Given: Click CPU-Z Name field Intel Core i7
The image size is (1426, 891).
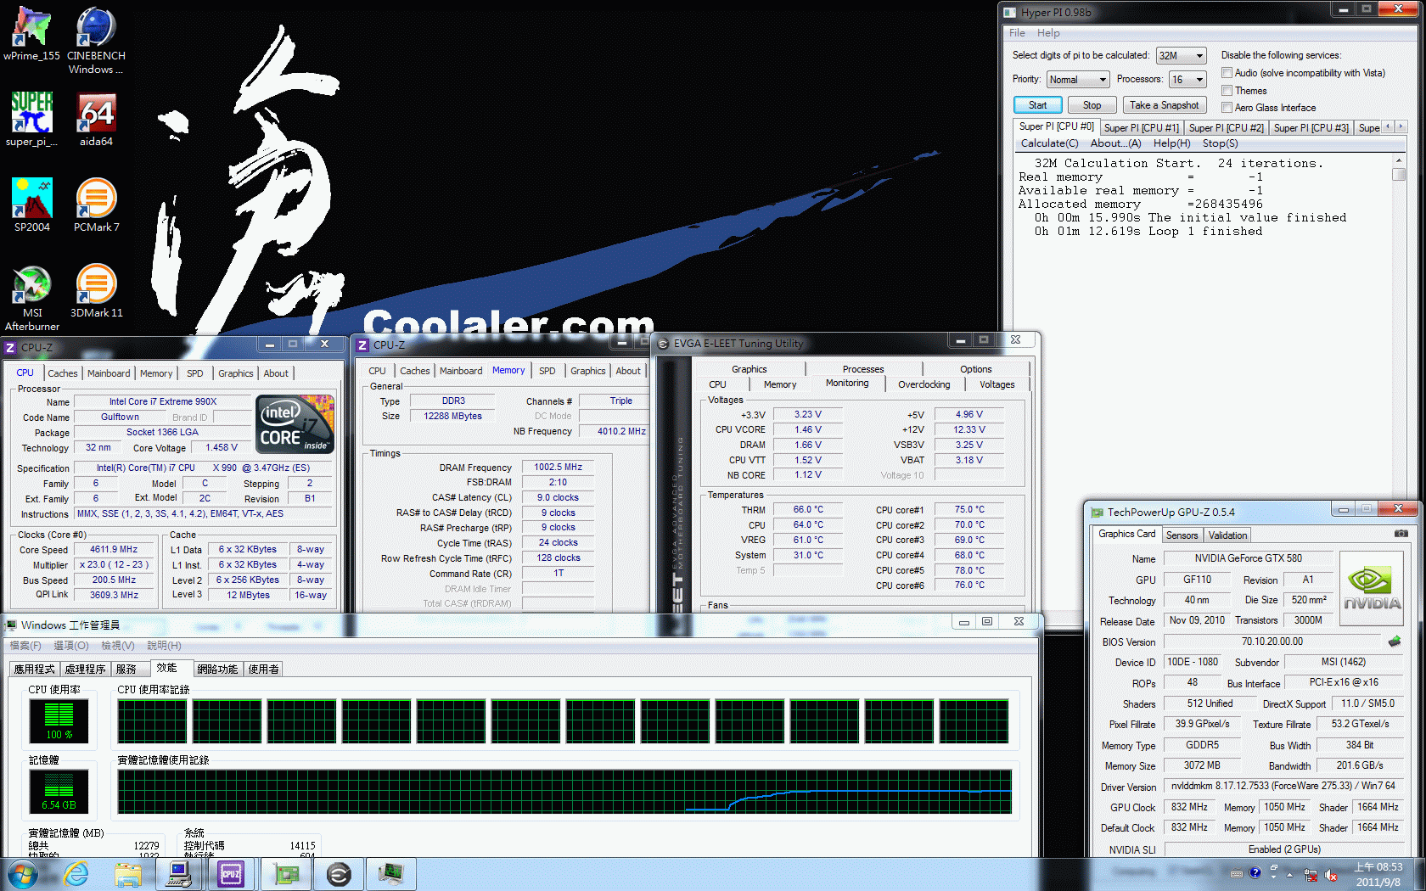Looking at the screenshot, I should (x=162, y=402).
